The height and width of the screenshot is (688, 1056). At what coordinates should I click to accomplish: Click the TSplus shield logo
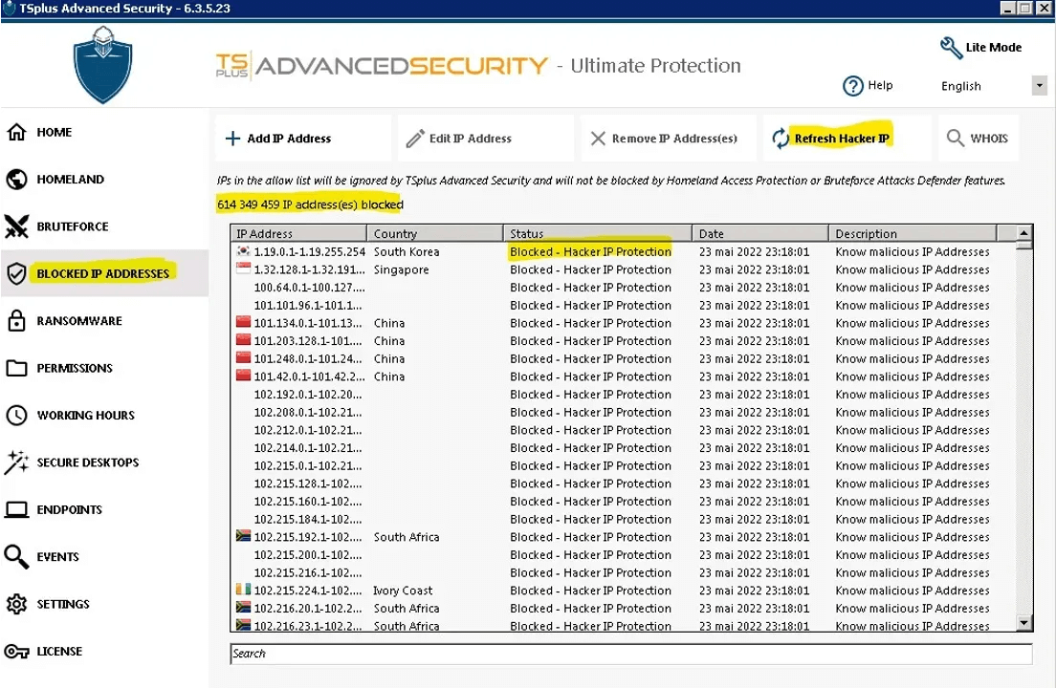[x=101, y=64]
